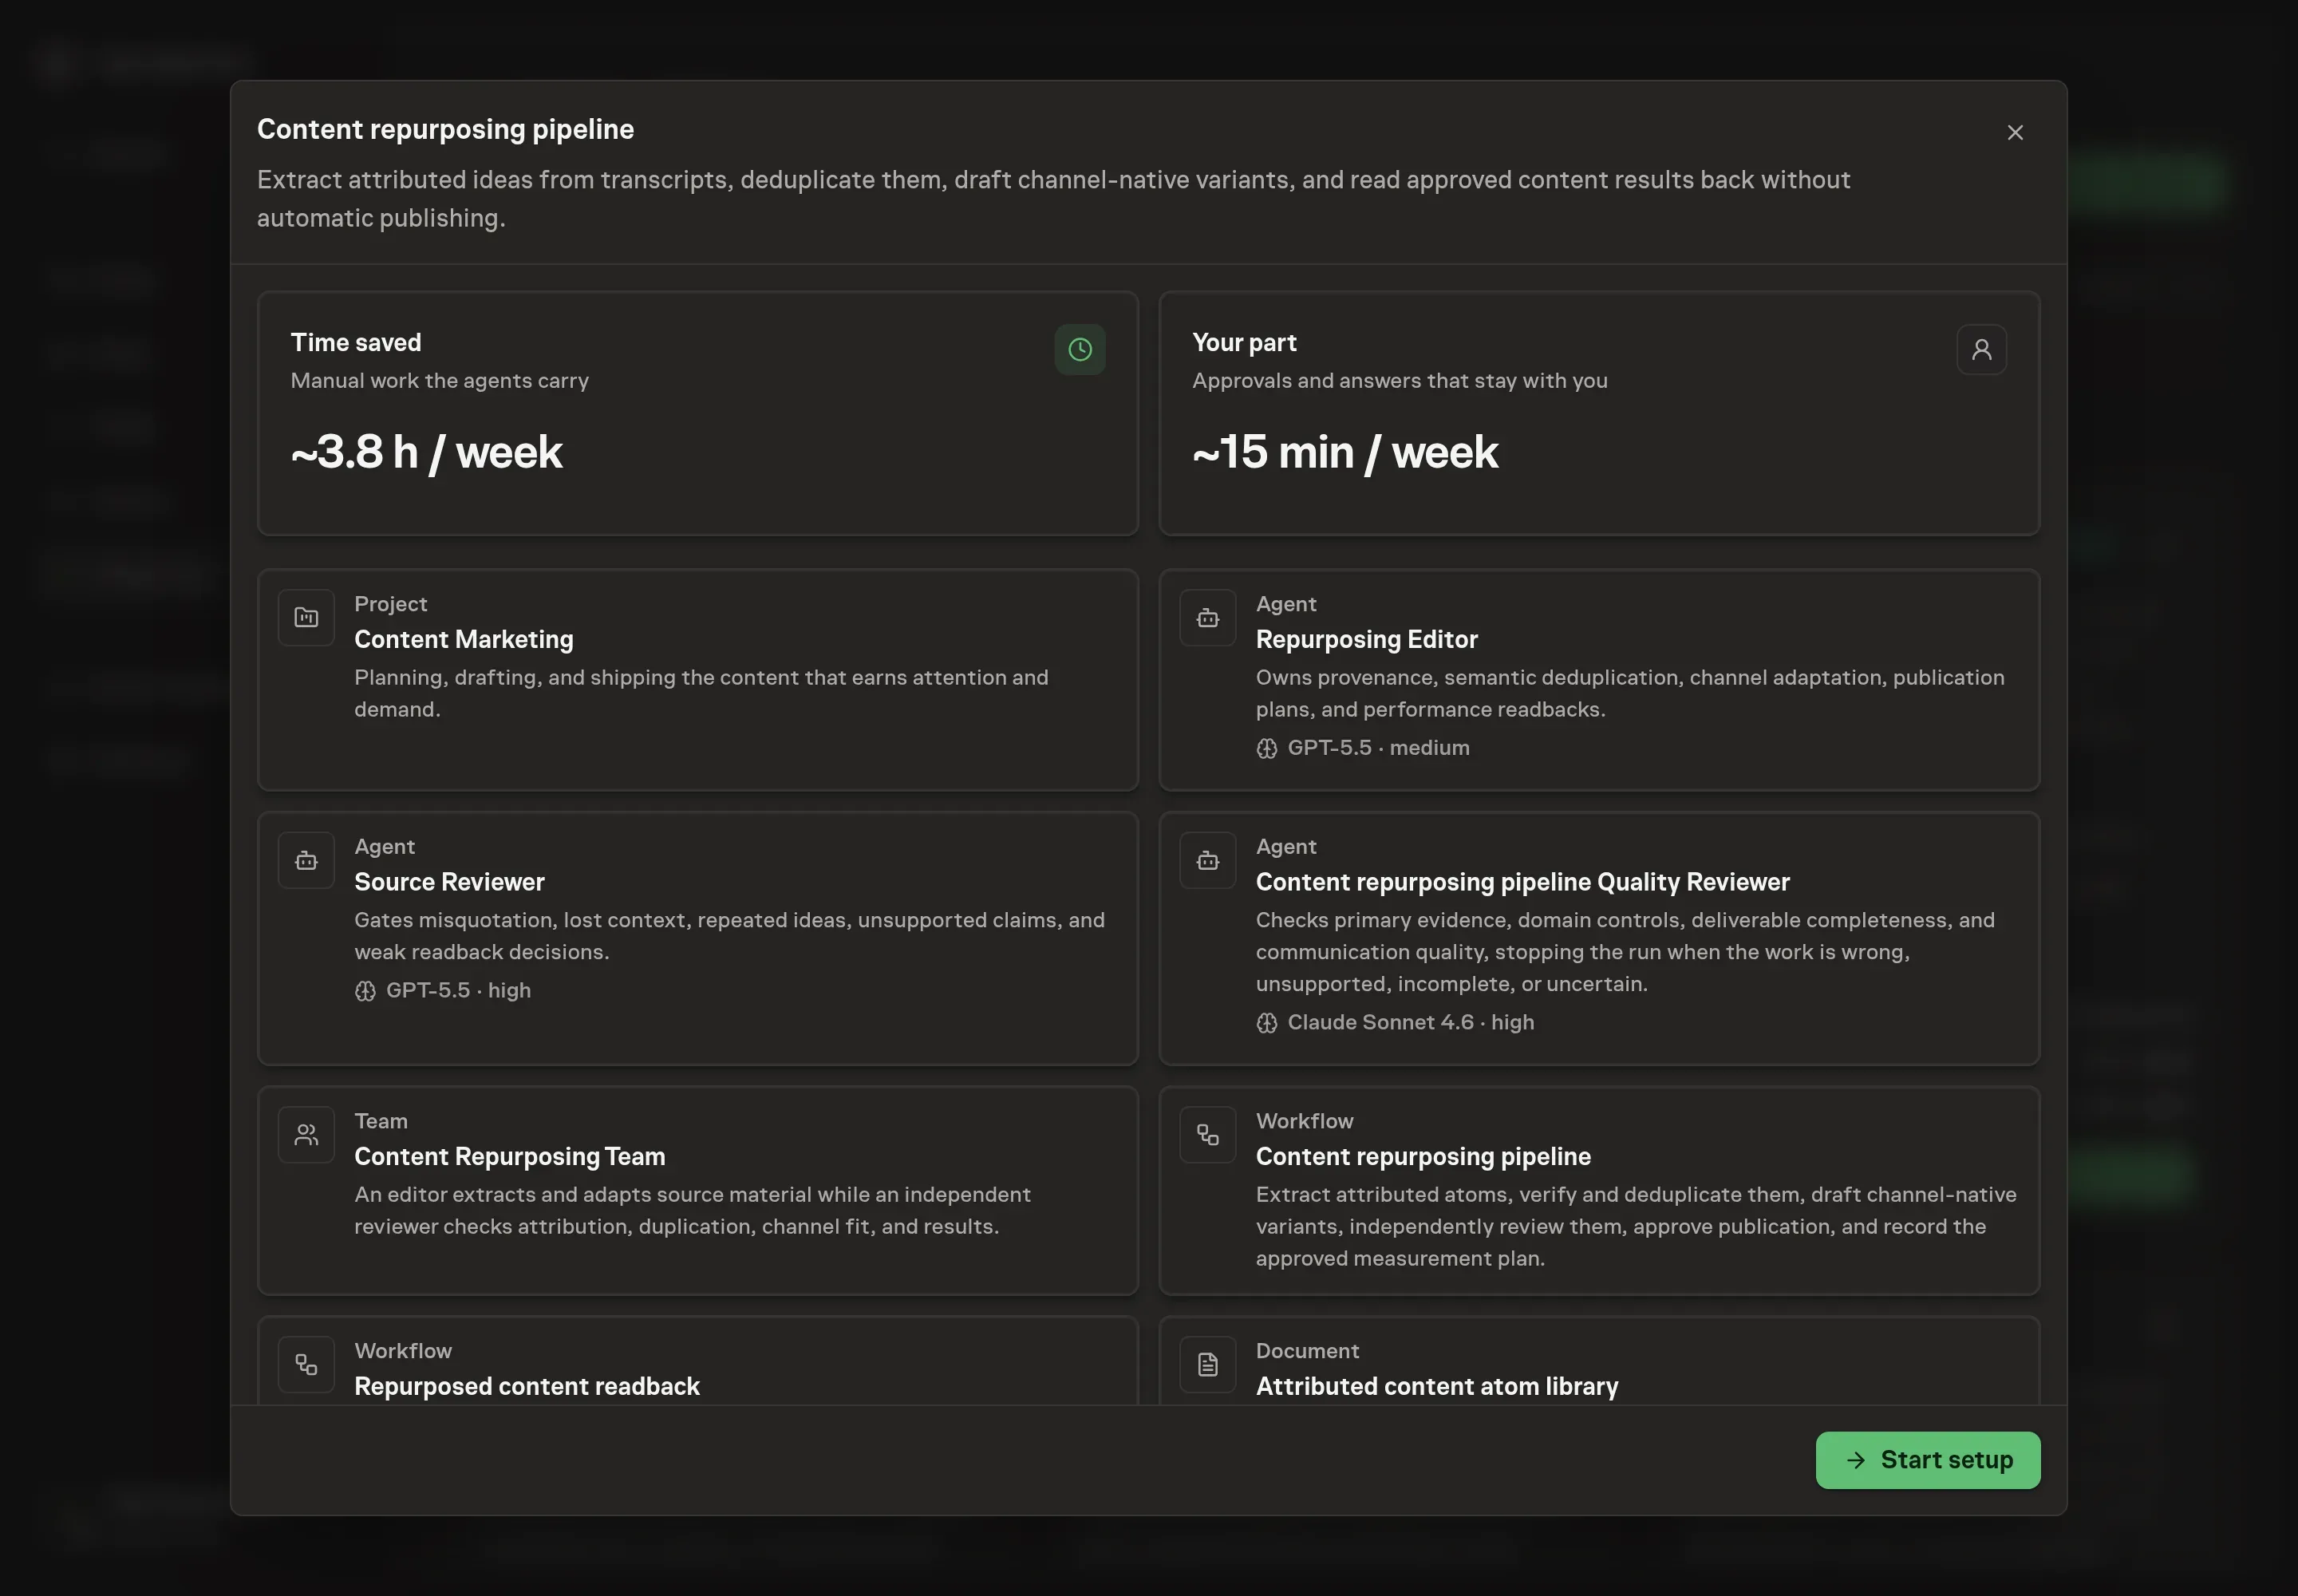The width and height of the screenshot is (2298, 1596).
Task: Select the Content repurposing pipeline workflow title
Action: [1423, 1156]
